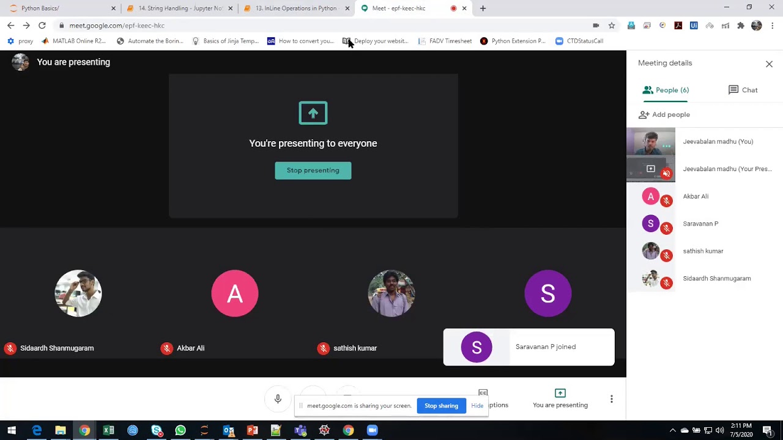Click Add people in meeting details
This screenshot has height=440, width=783.
tap(664, 115)
